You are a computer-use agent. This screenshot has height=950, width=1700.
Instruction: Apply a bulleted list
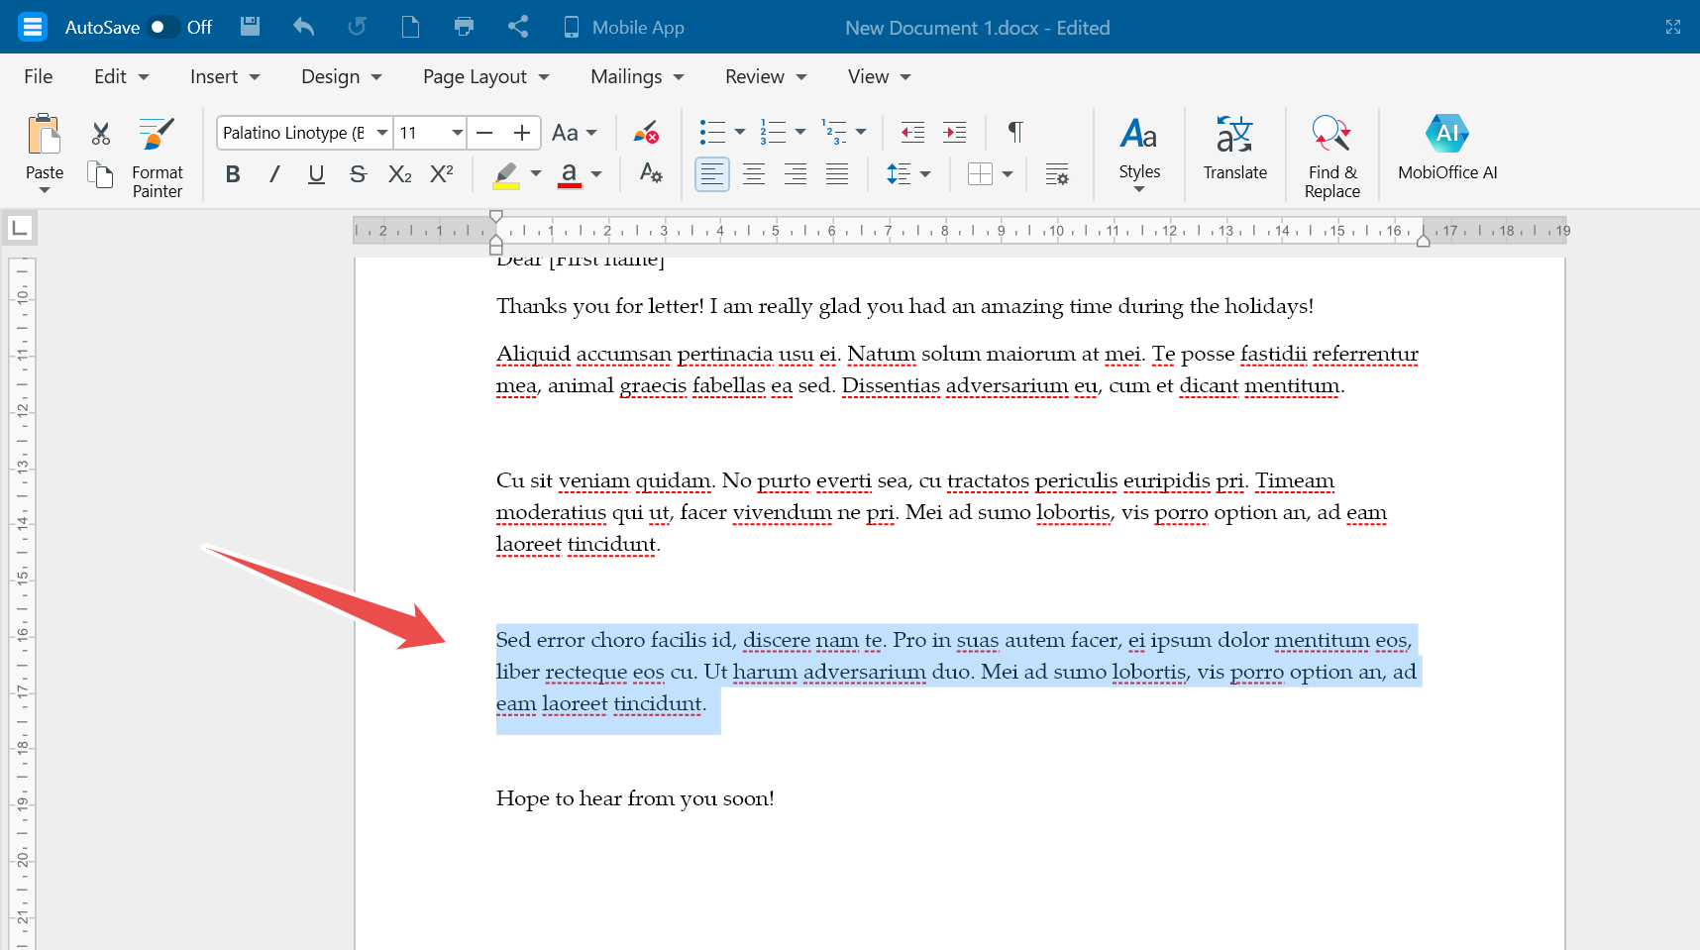[712, 132]
